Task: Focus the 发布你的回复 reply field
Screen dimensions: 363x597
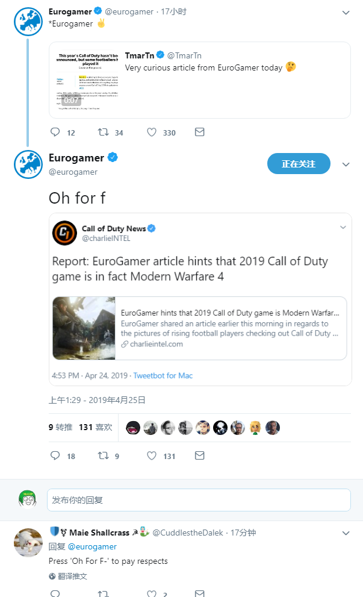Action: point(199,500)
